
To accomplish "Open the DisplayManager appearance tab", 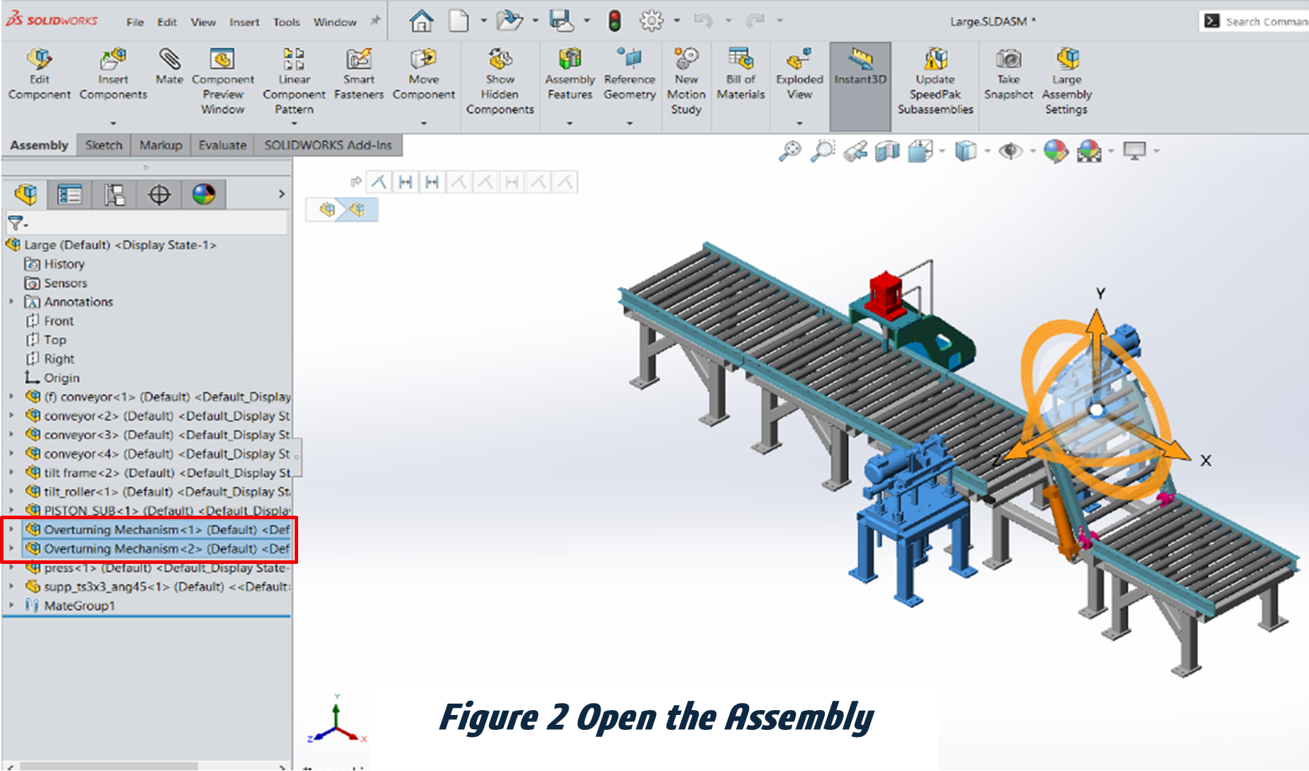I will pos(204,194).
